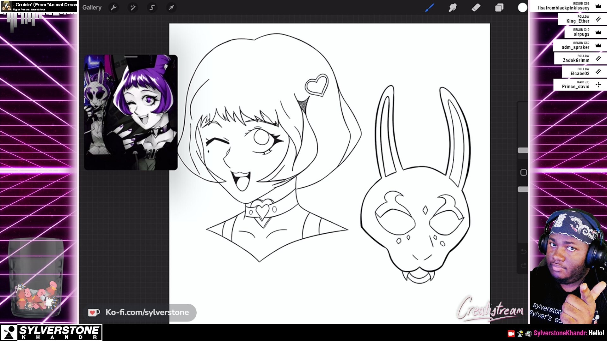
Task: Select the Smudge tool
Action: (453, 8)
